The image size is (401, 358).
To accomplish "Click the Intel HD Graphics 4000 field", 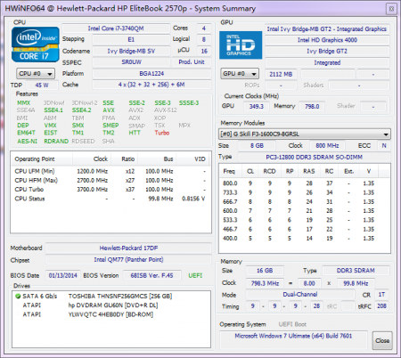I will pos(327,40).
